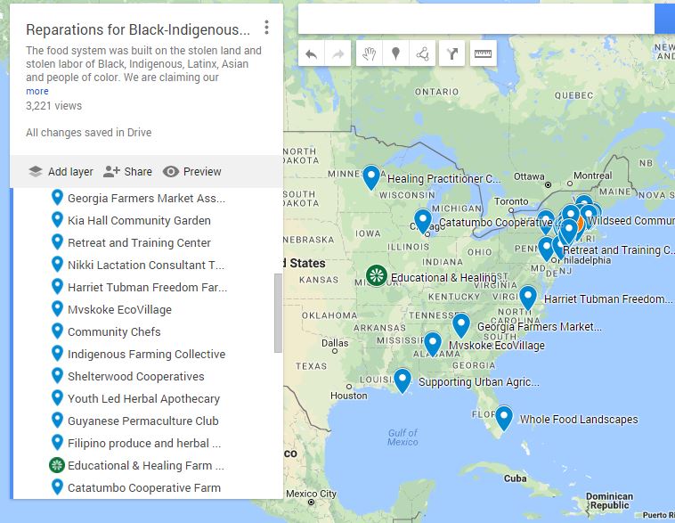Click Healing Practitioner map pin in Minnesota
675x523 pixels.
371,176
